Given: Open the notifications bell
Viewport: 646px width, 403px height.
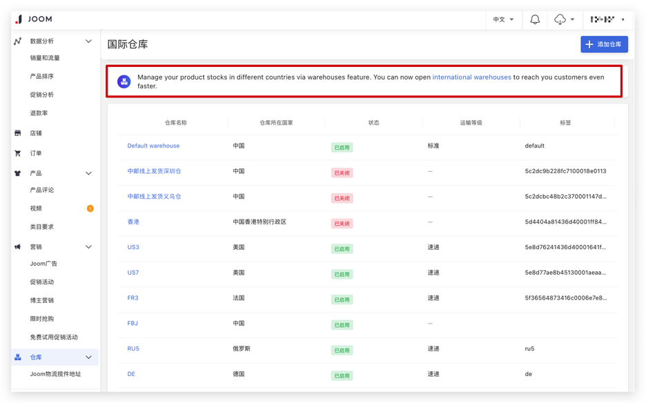Looking at the screenshot, I should click(x=535, y=19).
